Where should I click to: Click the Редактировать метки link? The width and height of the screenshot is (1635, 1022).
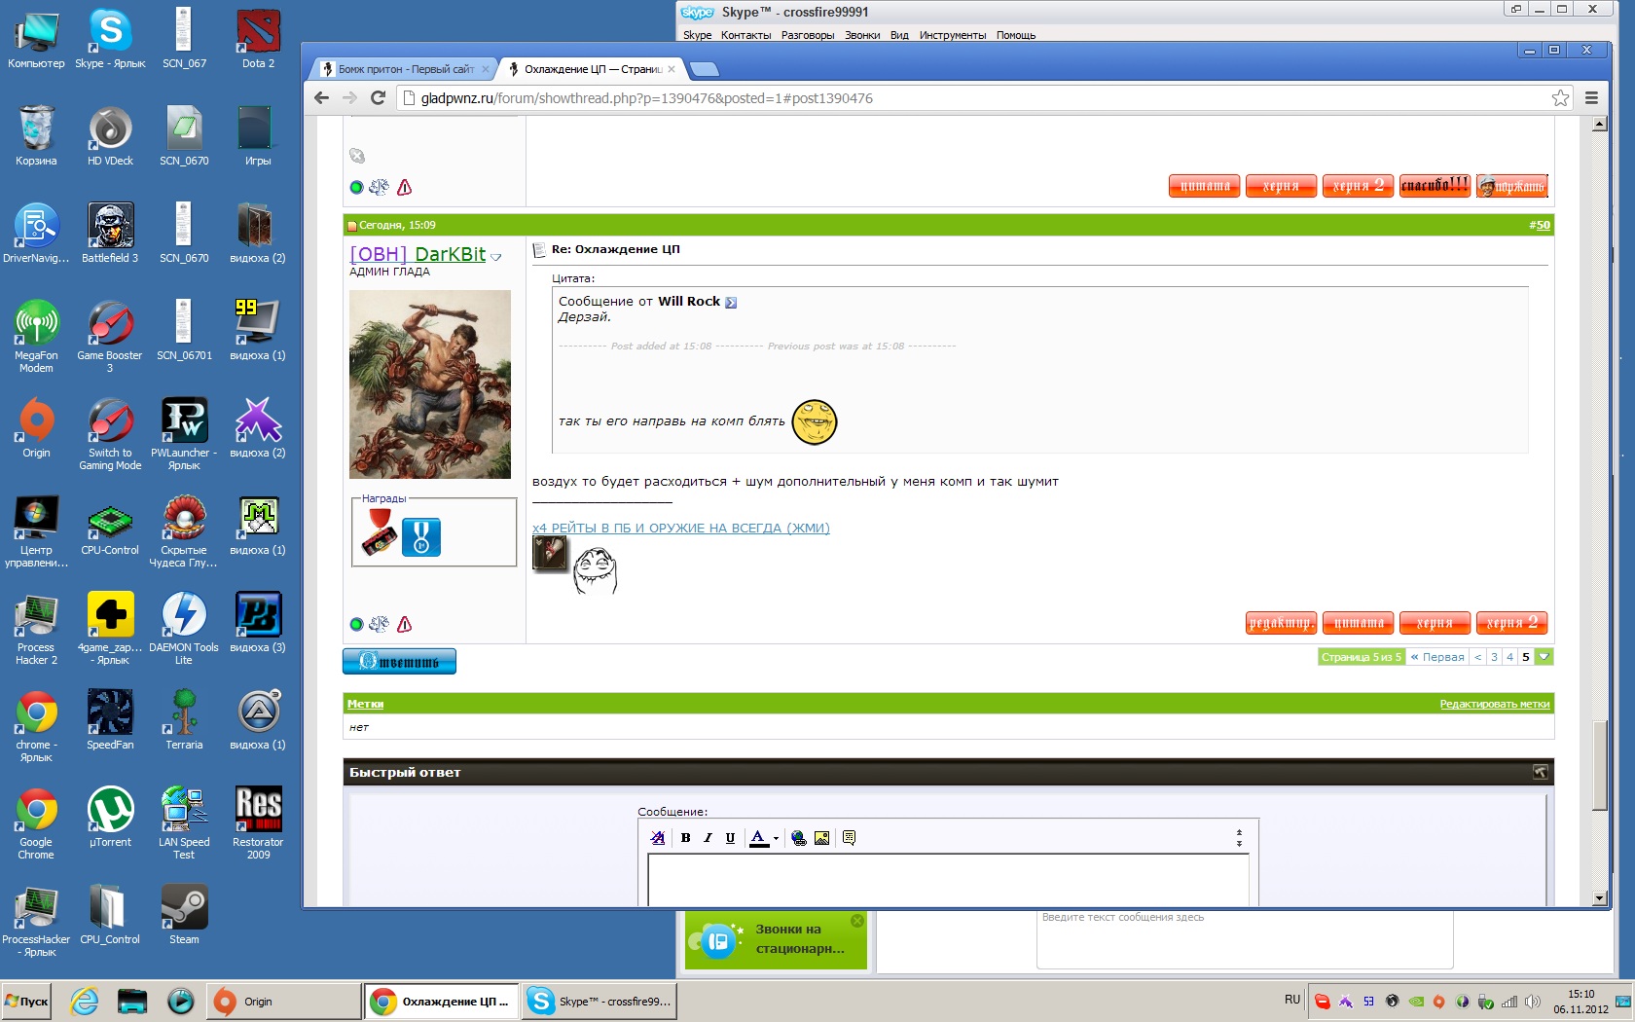(1494, 704)
